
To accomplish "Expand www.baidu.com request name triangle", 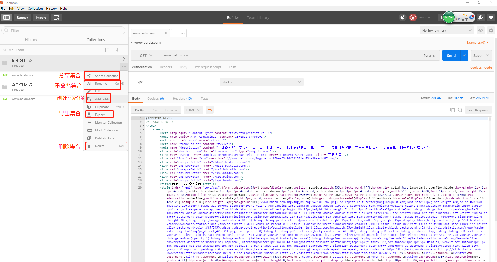I will pyautogui.click(x=132, y=42).
